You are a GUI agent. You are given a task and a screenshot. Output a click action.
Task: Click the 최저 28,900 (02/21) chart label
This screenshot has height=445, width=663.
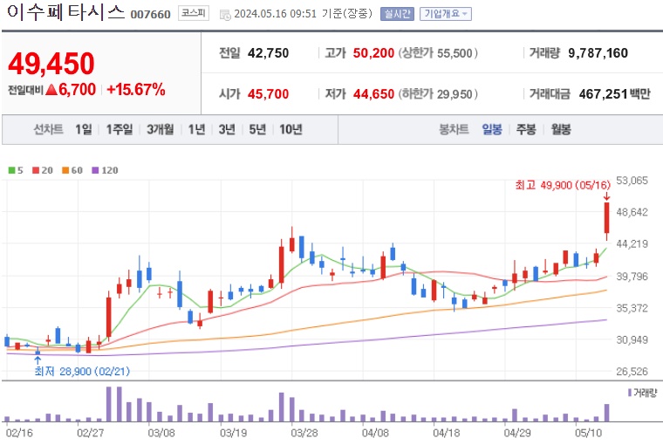point(82,372)
